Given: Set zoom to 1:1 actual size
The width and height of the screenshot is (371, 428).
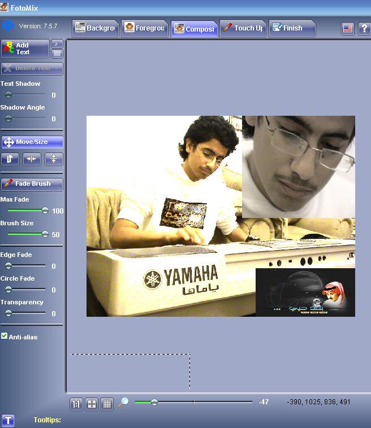Looking at the screenshot, I should click(x=76, y=404).
